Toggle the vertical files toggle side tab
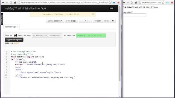175x98 pixels. [x=2, y=19]
